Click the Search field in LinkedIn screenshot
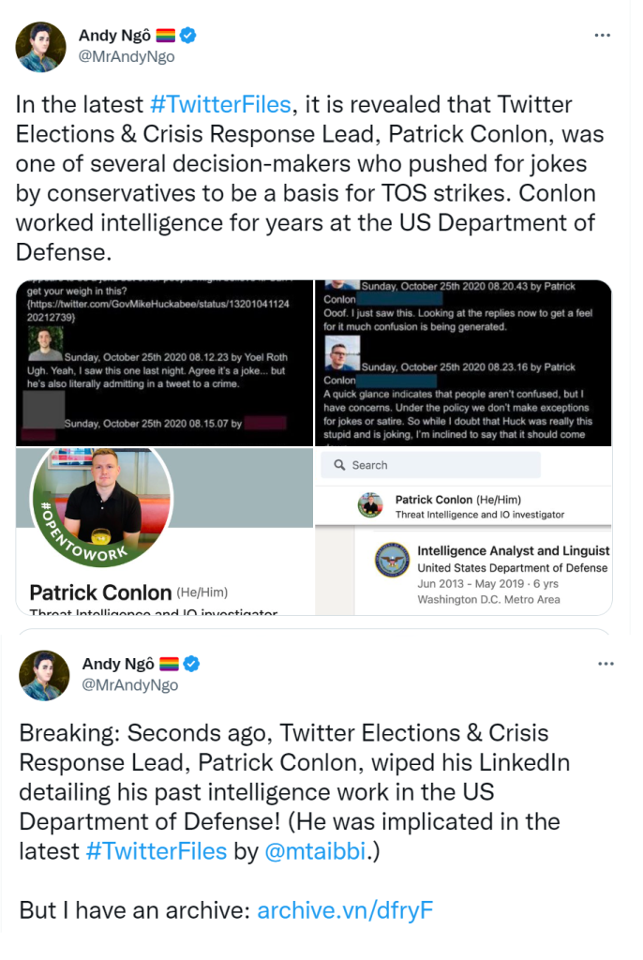 (x=430, y=465)
